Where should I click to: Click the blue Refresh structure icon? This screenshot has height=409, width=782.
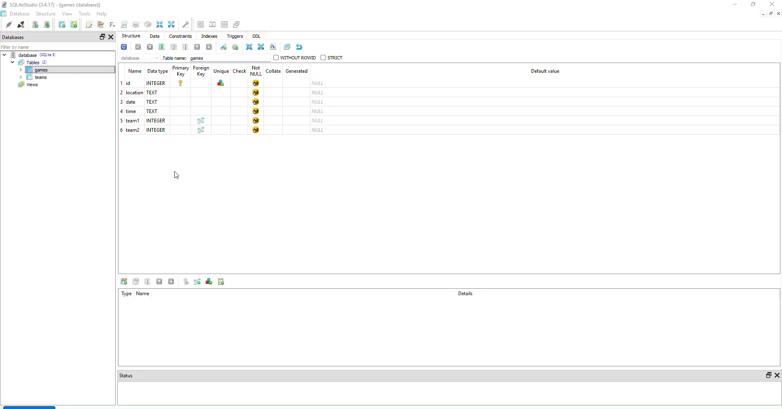124,47
